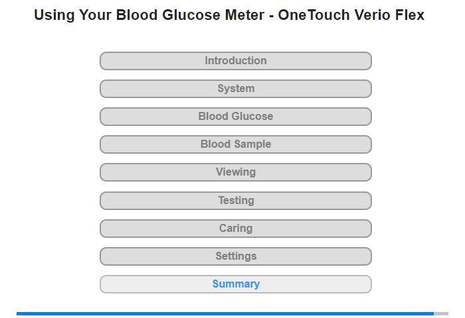465x318 pixels.
Task: Choose Introduction from the chapter list
Action: pos(235,61)
